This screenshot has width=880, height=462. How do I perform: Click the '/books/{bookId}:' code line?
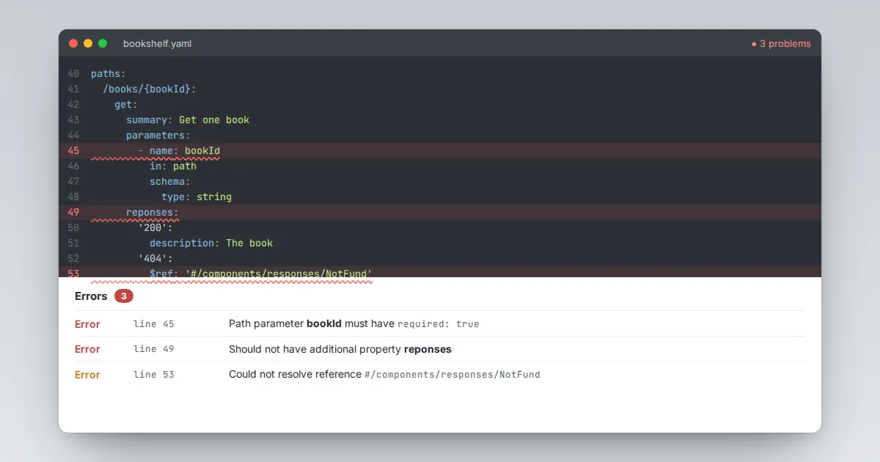tap(150, 89)
